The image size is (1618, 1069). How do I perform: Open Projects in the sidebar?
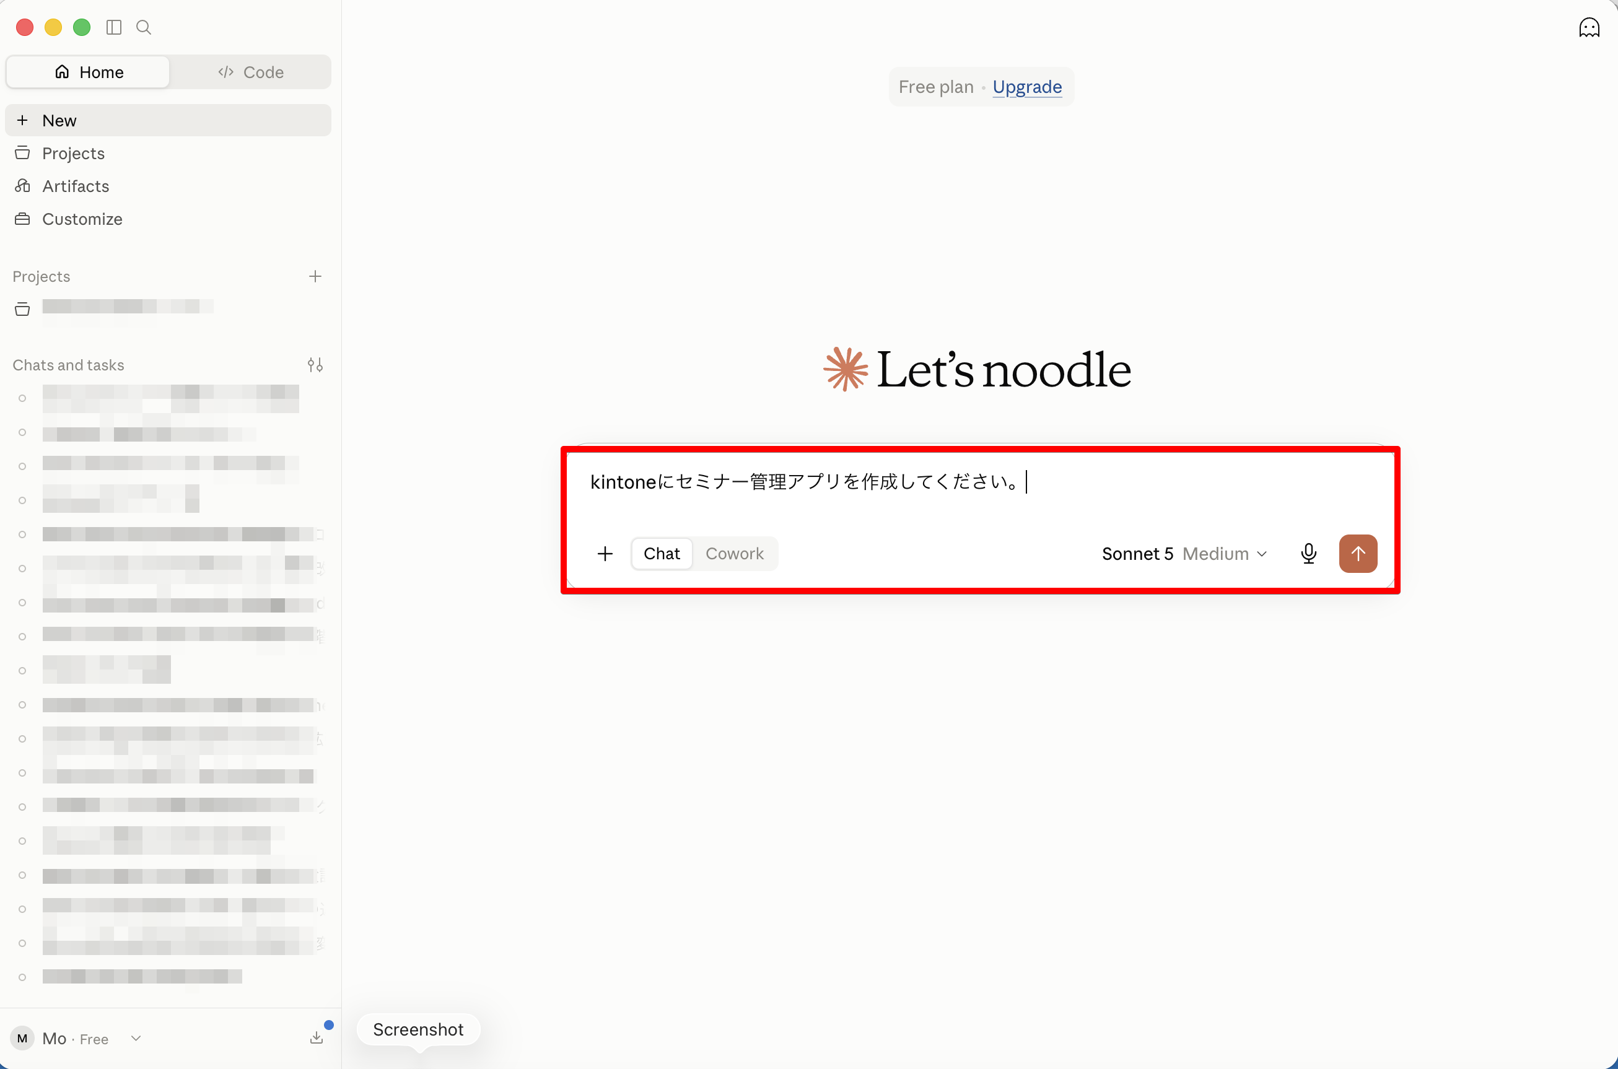click(x=168, y=154)
